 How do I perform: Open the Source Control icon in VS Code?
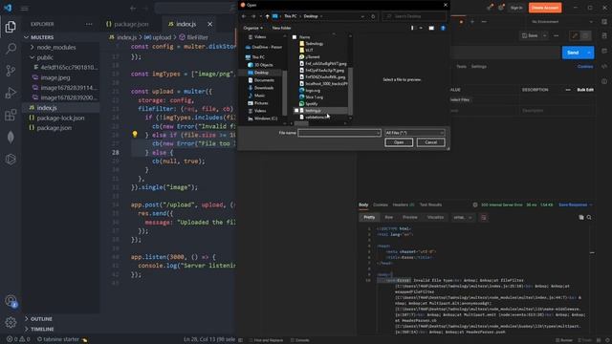tap(11, 71)
